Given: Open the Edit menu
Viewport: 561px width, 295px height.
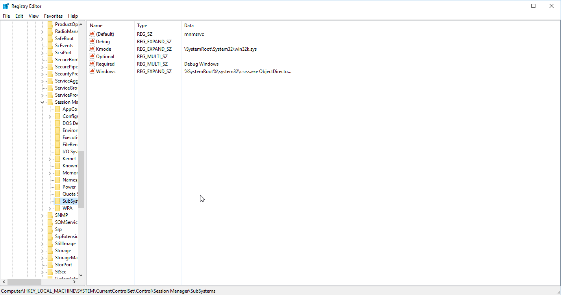Looking at the screenshot, I should 19,16.
